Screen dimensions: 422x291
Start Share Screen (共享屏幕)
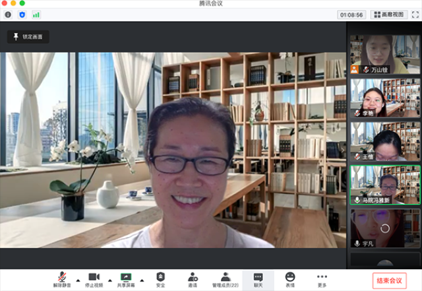pos(126,280)
